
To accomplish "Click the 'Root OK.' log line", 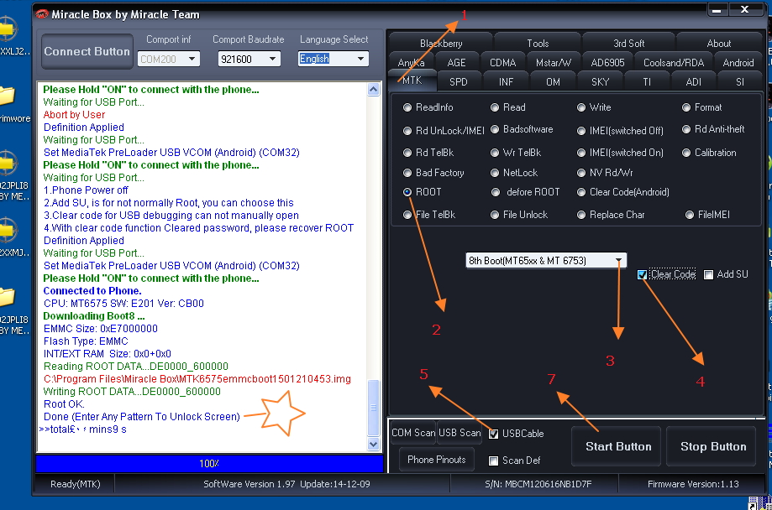I will tap(64, 404).
